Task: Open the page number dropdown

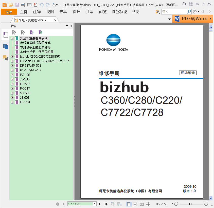Action: coord(95,204)
